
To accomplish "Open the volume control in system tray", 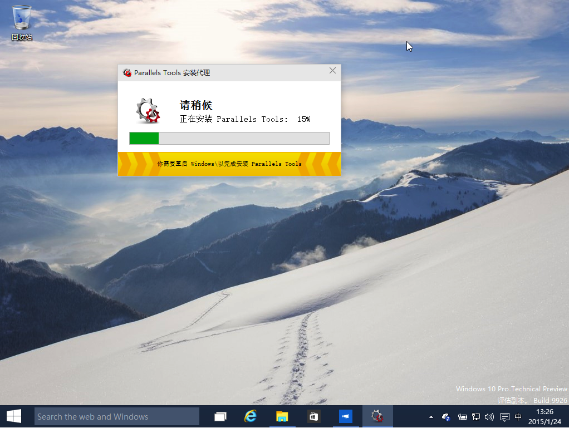I will [489, 416].
